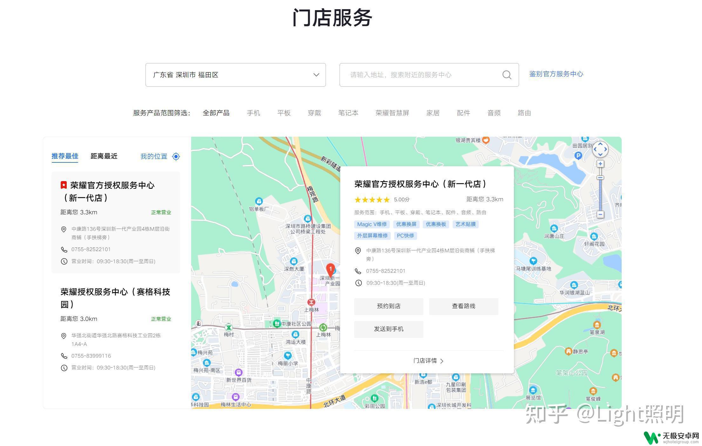Click the 外层屏幕维修 tag

(x=372, y=236)
